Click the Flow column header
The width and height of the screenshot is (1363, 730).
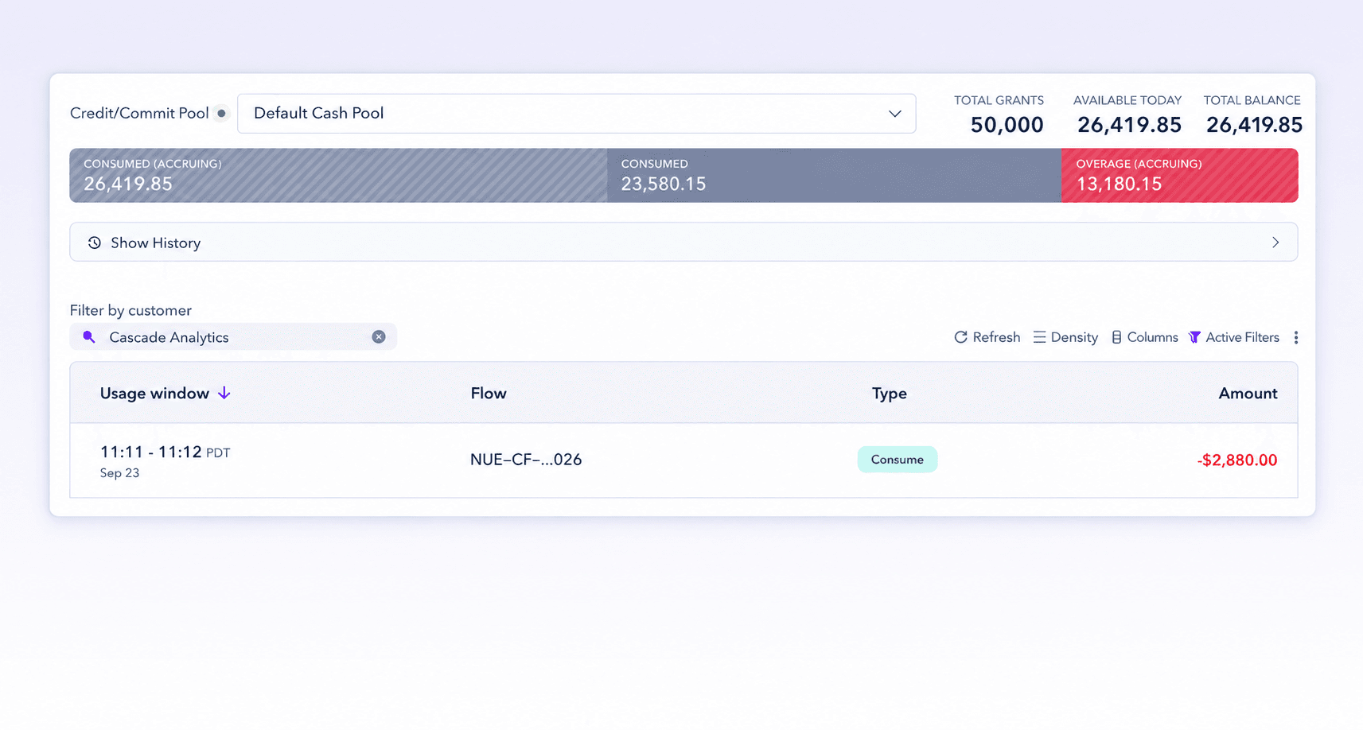(x=489, y=394)
